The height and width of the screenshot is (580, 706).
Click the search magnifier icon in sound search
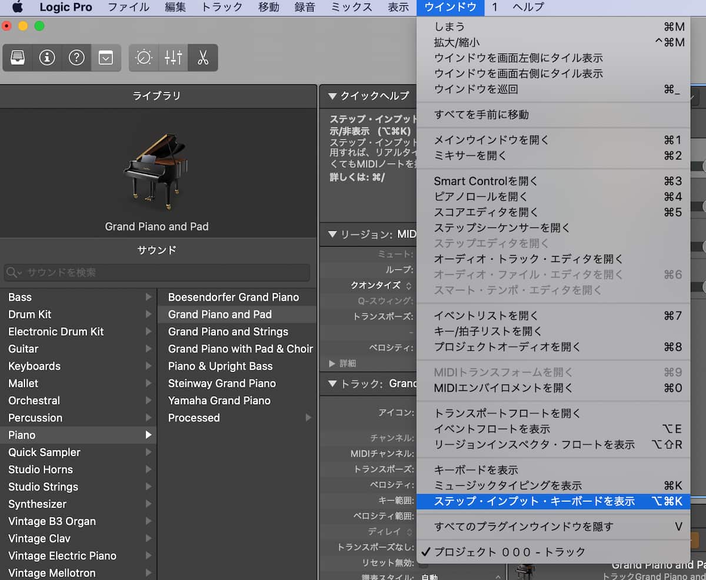(x=13, y=273)
